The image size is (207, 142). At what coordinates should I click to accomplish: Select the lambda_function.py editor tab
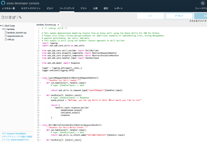click(x=46, y=25)
